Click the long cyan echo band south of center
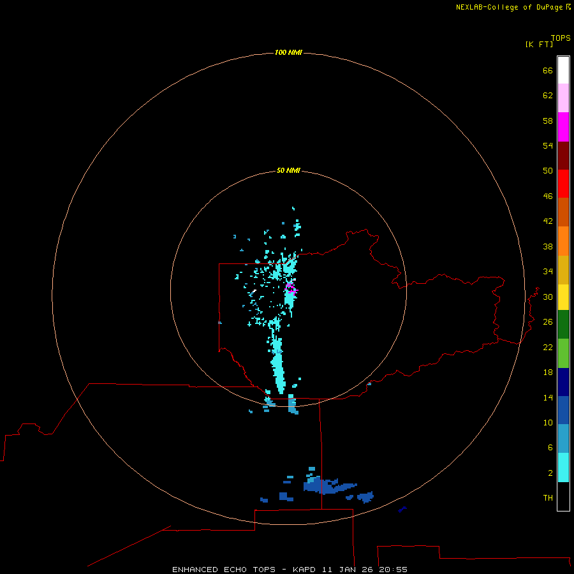Viewport: 574px width, 574px height. click(x=277, y=364)
